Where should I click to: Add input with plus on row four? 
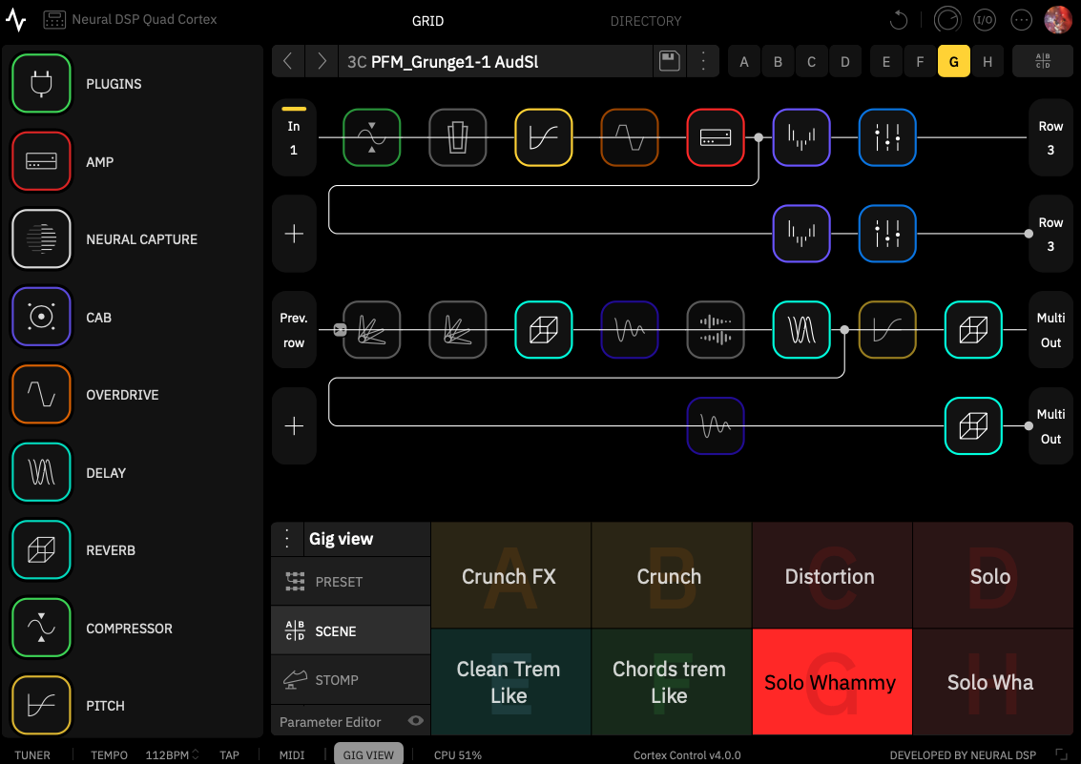tap(294, 425)
